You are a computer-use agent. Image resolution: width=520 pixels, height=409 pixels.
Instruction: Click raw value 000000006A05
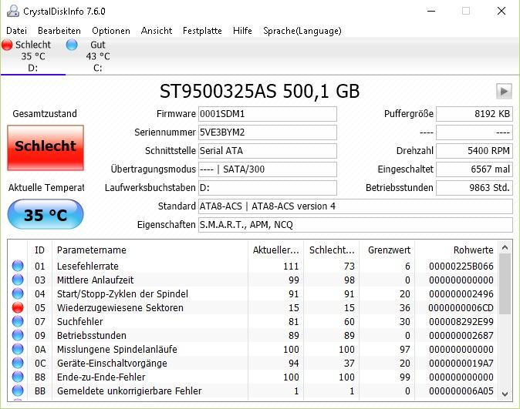[461, 391]
